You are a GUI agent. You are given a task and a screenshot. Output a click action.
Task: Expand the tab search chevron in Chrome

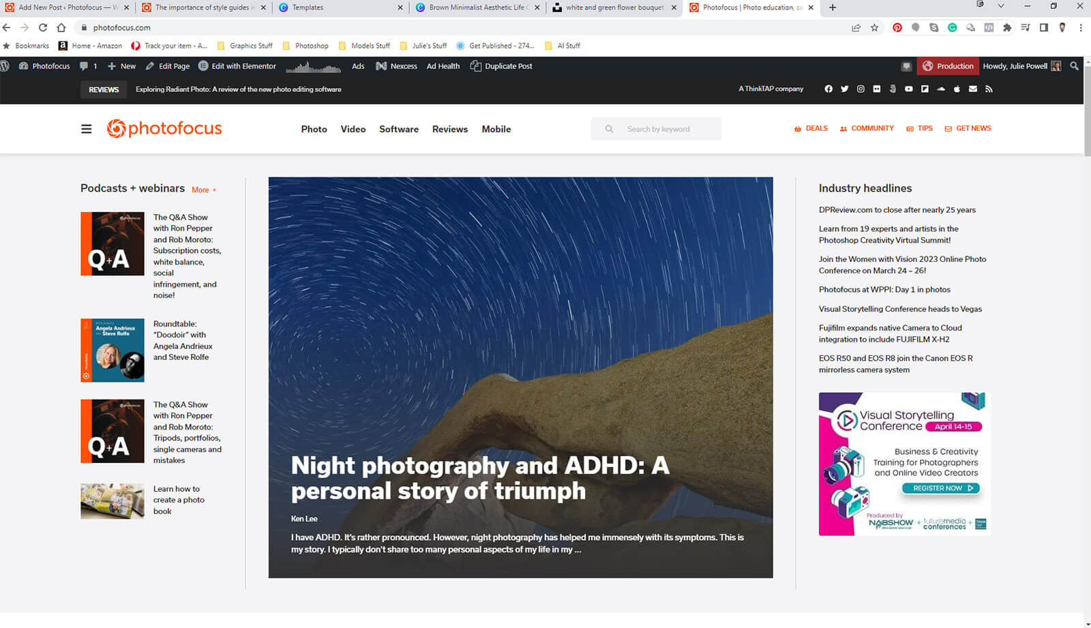tap(1000, 6)
